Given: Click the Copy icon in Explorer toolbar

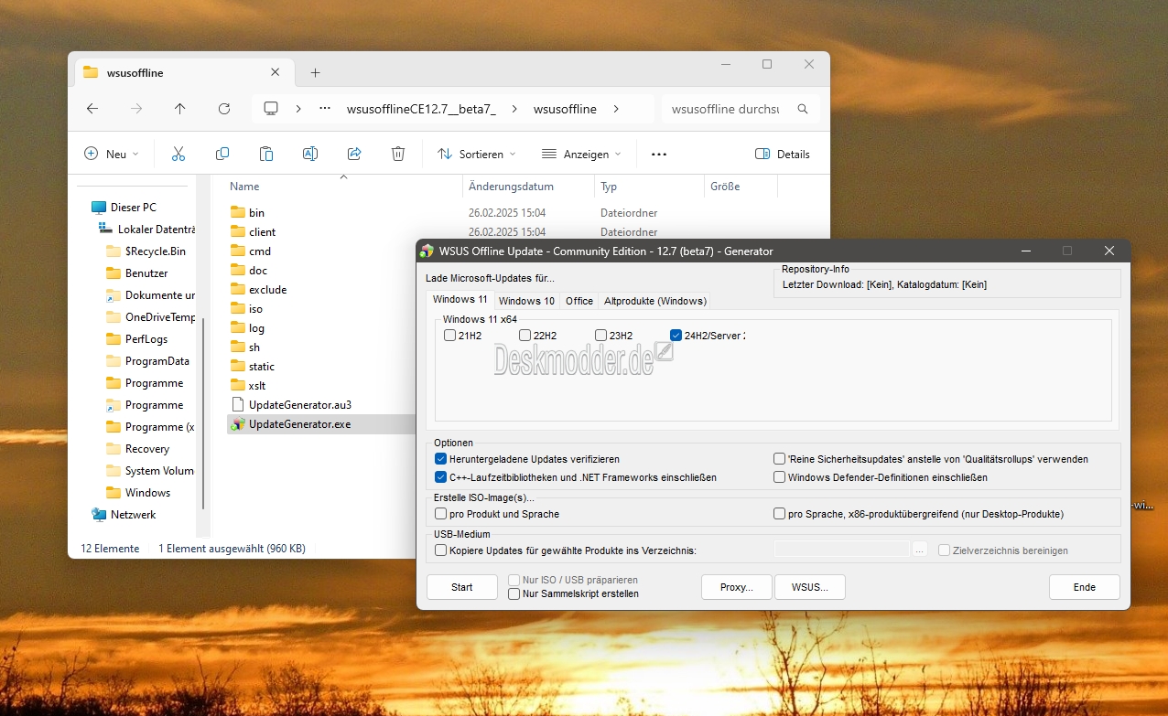Looking at the screenshot, I should [222, 154].
